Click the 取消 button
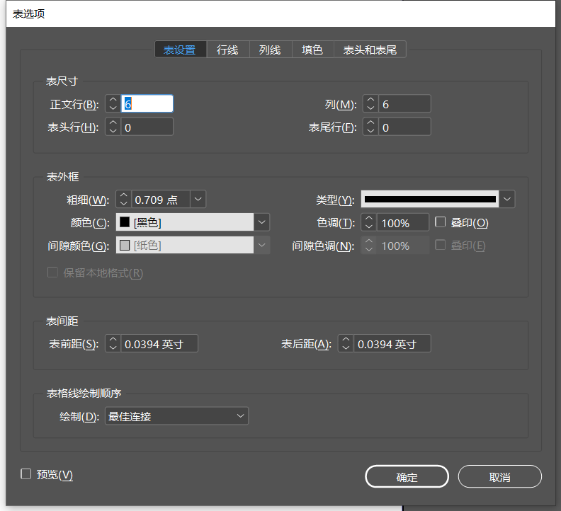This screenshot has height=511, width=561. (499, 477)
